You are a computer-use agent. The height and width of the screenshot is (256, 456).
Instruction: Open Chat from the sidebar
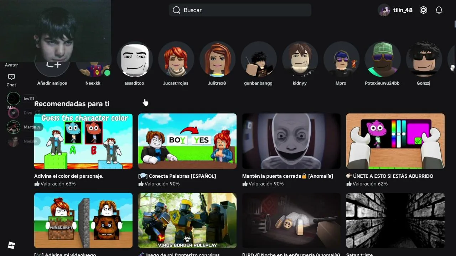point(11,80)
